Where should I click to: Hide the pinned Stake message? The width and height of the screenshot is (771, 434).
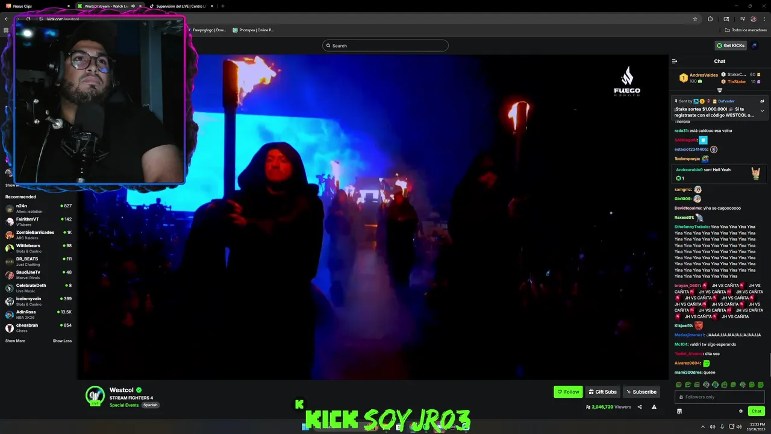tap(762, 101)
